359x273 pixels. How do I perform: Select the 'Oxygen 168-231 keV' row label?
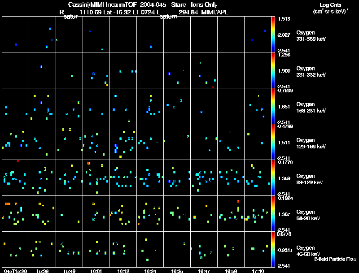311,108
